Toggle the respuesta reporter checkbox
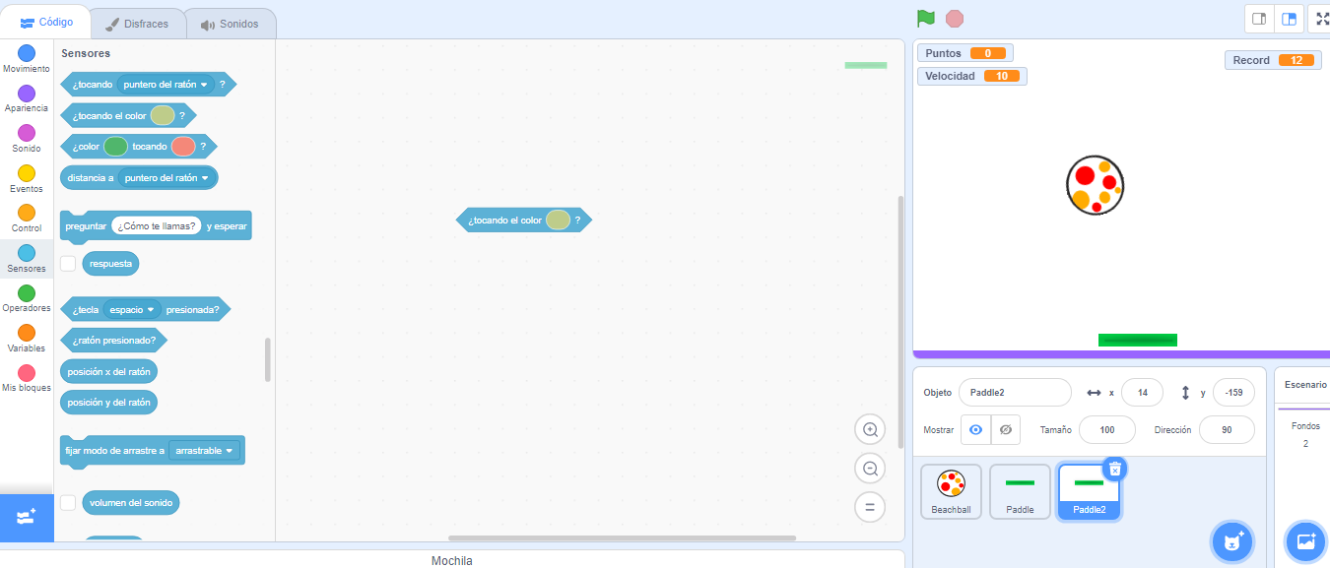This screenshot has height=568, width=1330. click(68, 263)
